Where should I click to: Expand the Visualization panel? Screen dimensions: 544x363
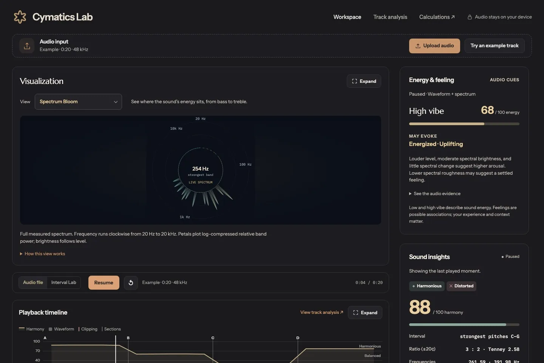click(364, 81)
